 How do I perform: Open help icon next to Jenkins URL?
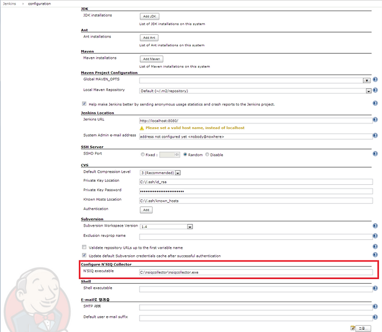click(x=375, y=120)
